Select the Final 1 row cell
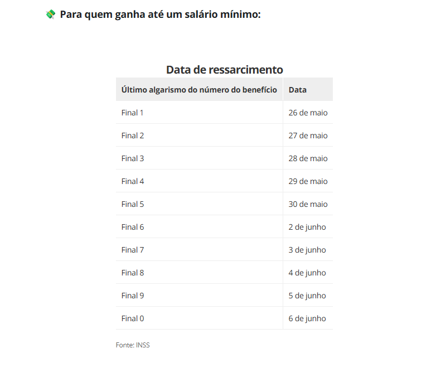 [199, 113]
